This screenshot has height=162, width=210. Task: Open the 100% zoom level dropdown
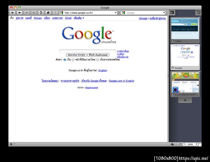pyautogui.click(x=196, y=144)
